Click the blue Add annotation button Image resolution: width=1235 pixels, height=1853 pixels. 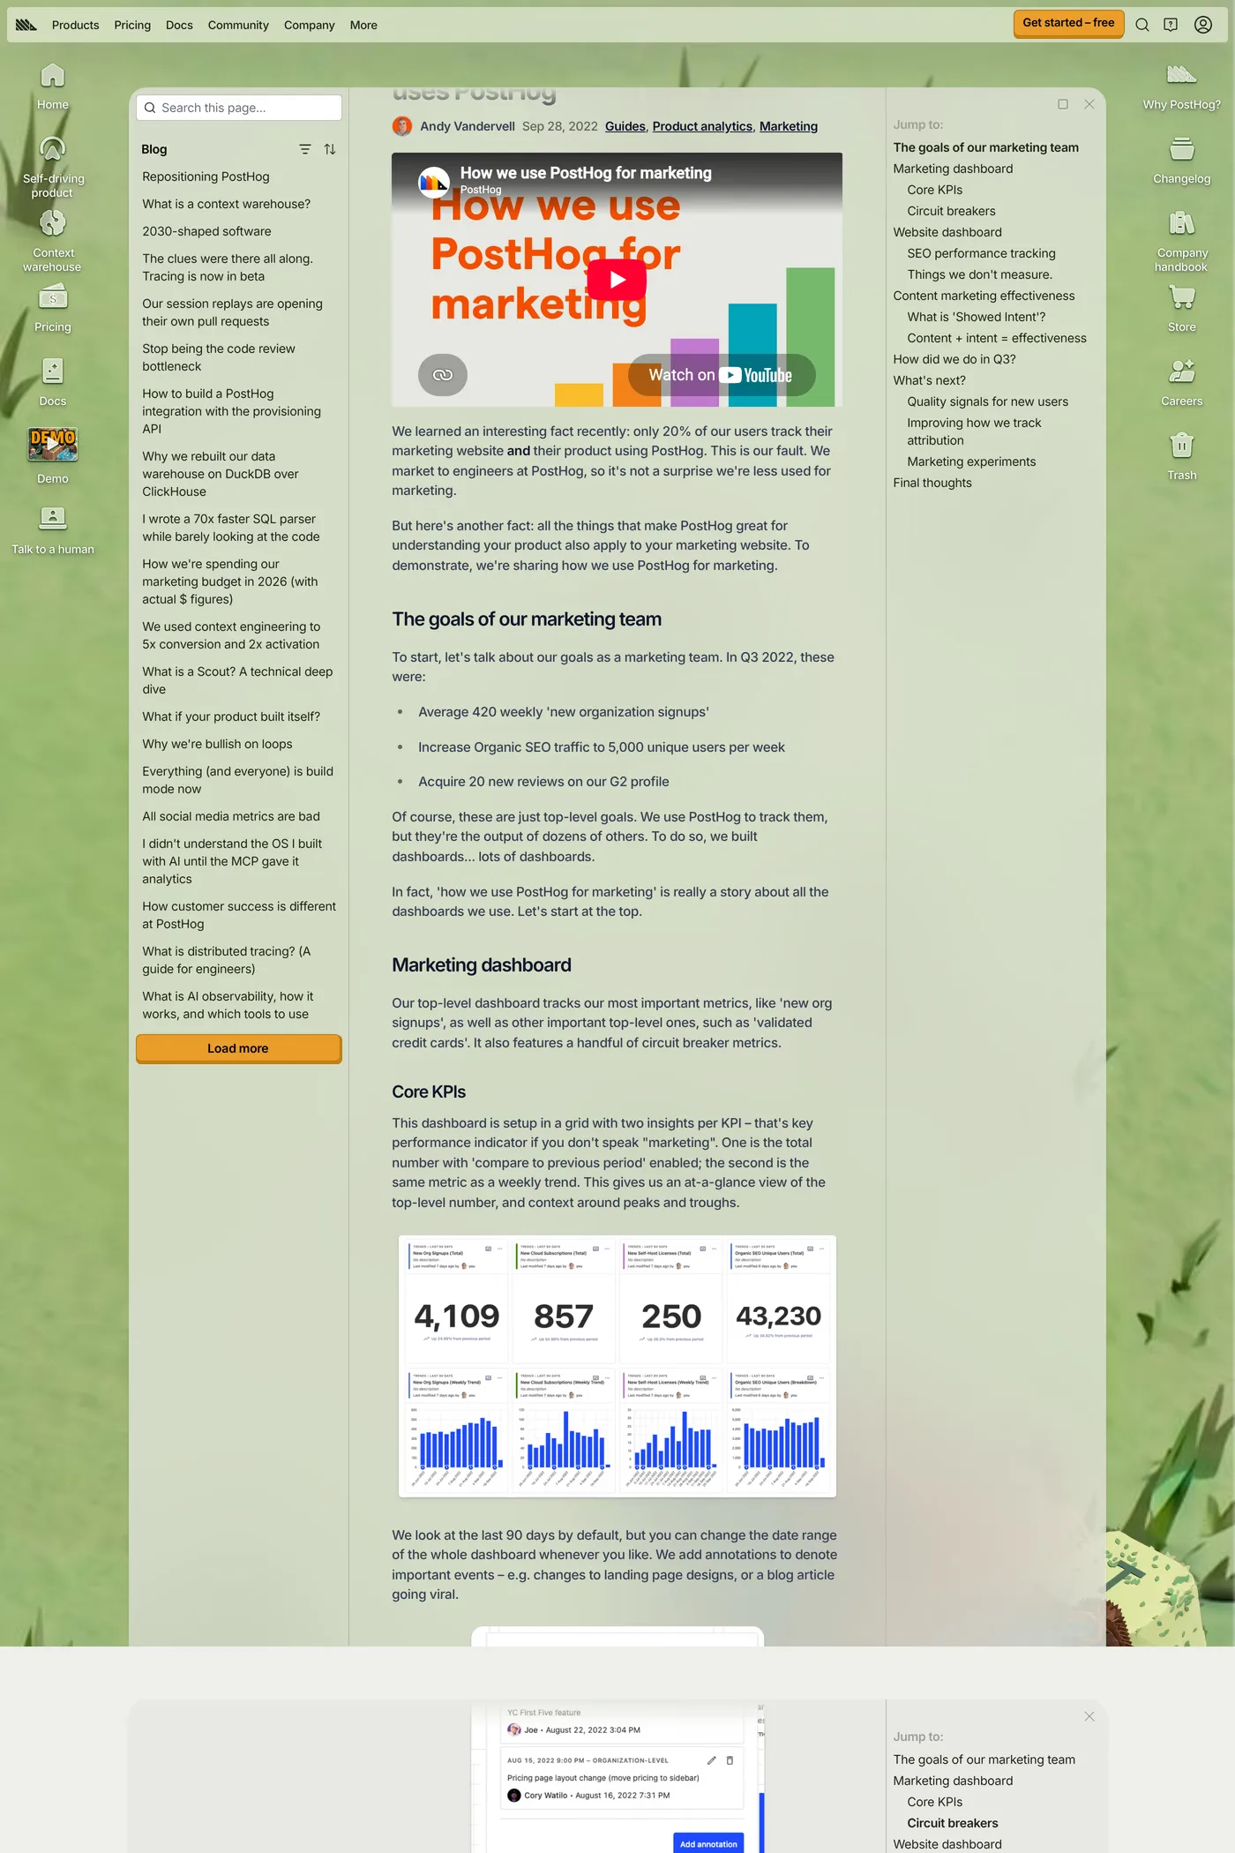point(708,1844)
